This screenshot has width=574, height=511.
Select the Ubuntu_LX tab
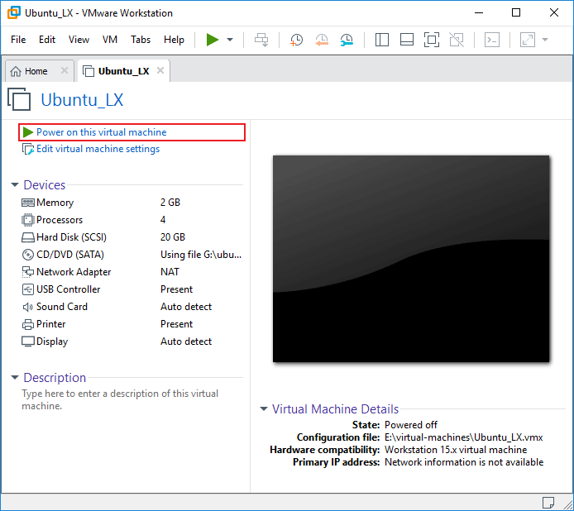(x=123, y=71)
